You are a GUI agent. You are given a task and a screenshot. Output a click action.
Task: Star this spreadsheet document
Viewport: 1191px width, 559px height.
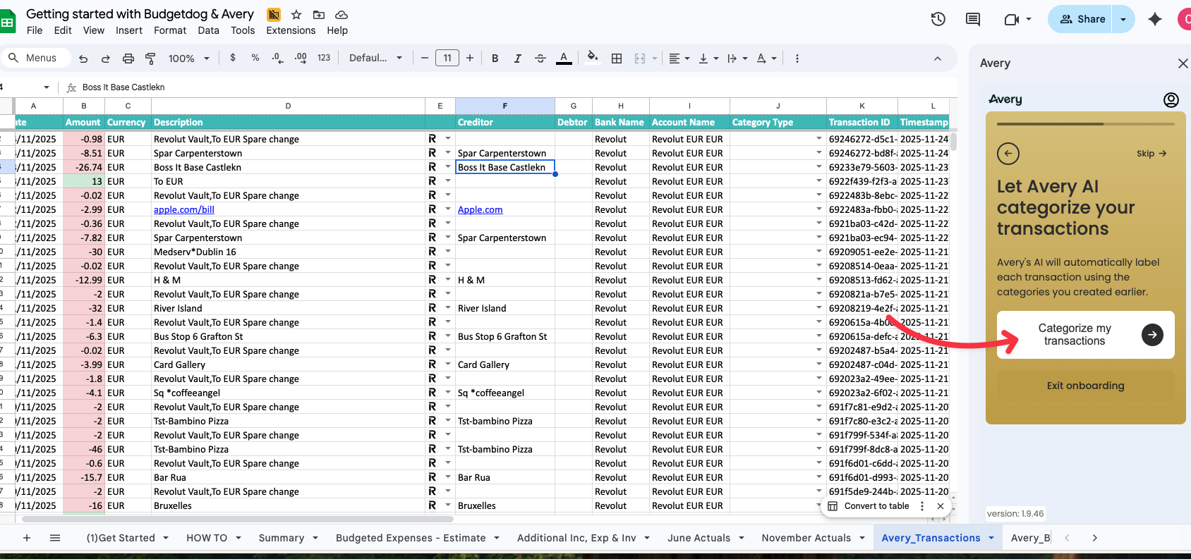tap(296, 15)
